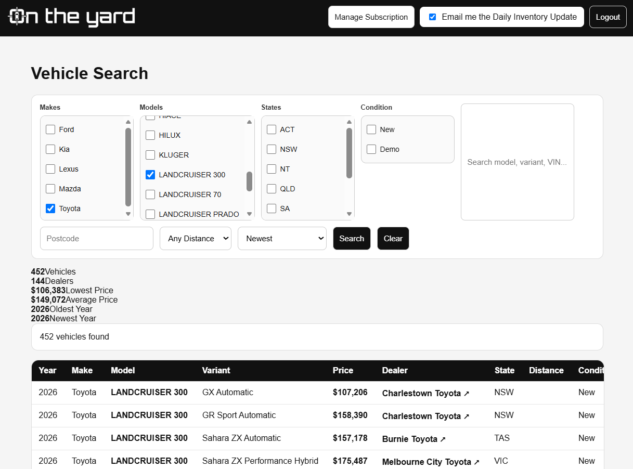Screen dimensions: 633x469
Task: Click the $157,178 price cell
Action: point(350,438)
